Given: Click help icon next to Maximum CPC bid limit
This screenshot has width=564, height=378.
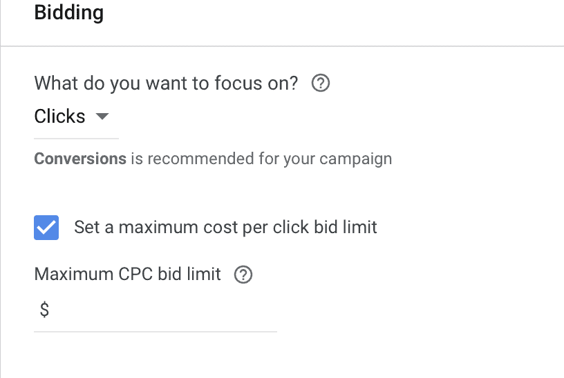Looking at the screenshot, I should tap(243, 275).
